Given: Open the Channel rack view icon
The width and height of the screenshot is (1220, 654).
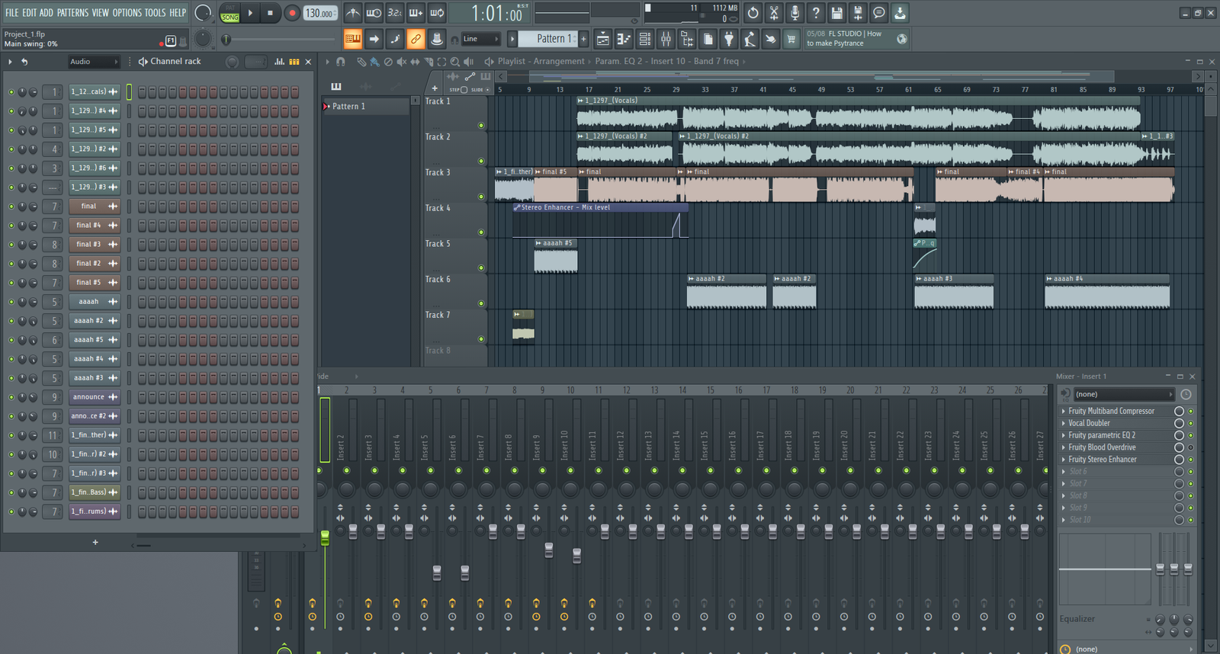Looking at the screenshot, I should pos(645,39).
